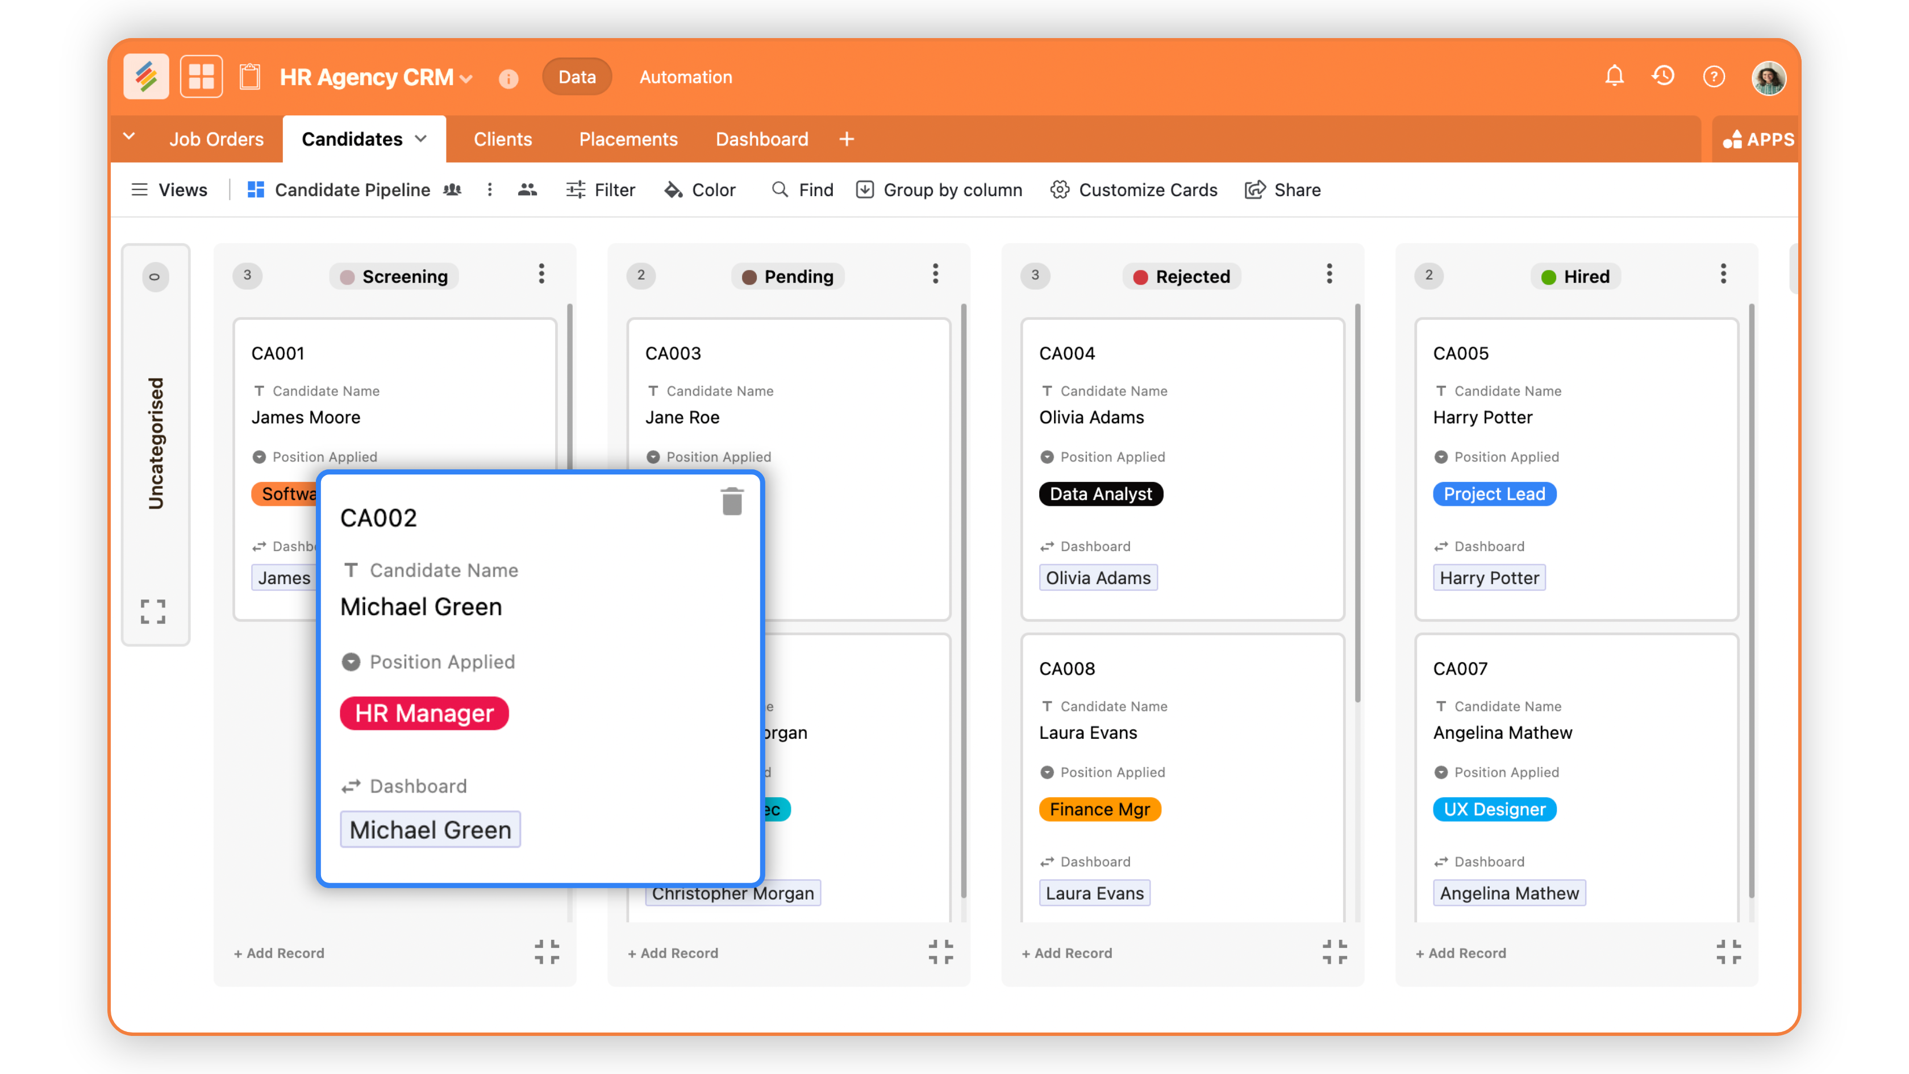This screenshot has height=1074, width=1909.
Task: Click the info icon beside HR Agency CRM
Action: pyautogui.click(x=508, y=78)
